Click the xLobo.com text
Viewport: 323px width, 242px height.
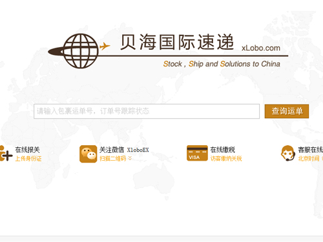(x=261, y=48)
